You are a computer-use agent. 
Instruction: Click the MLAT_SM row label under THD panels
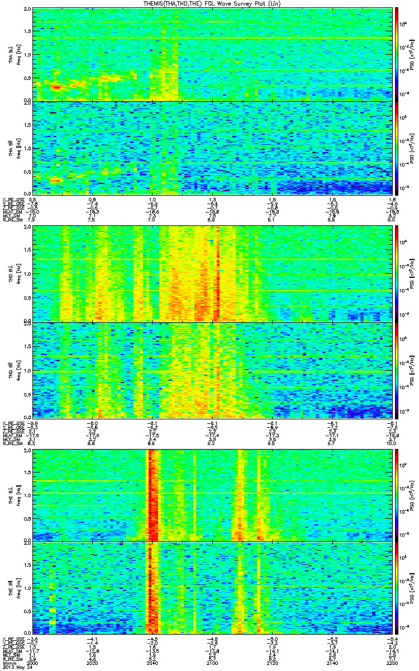[11, 436]
